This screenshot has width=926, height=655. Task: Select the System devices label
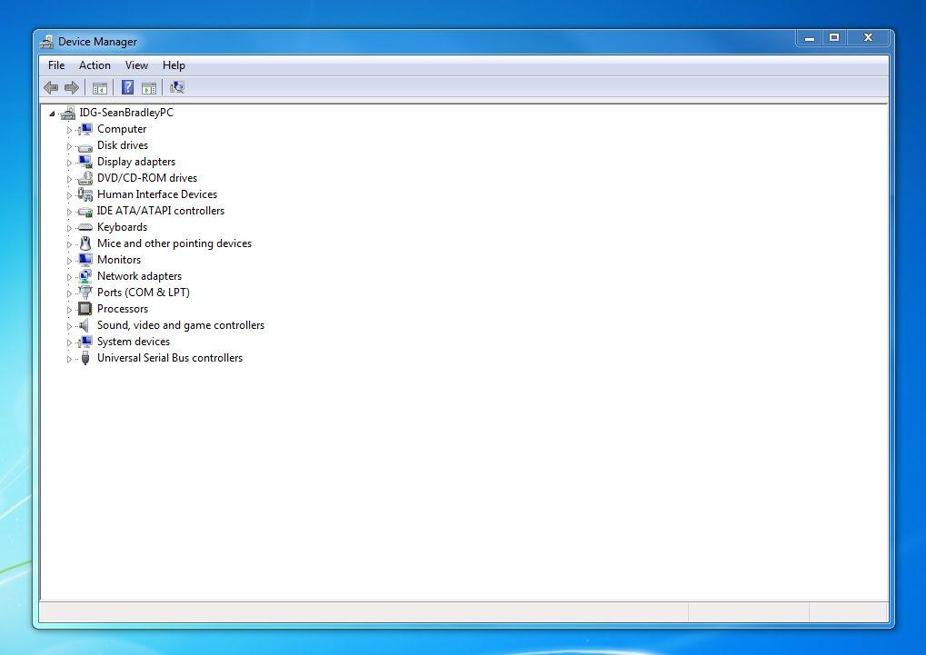[x=134, y=342]
